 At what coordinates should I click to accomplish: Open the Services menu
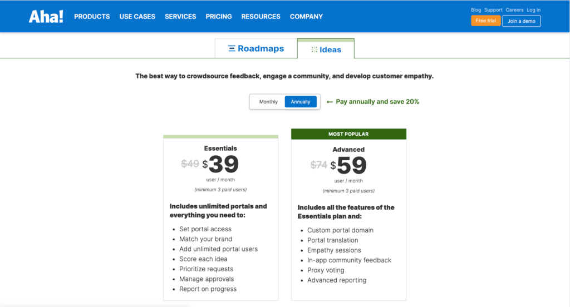coord(180,17)
